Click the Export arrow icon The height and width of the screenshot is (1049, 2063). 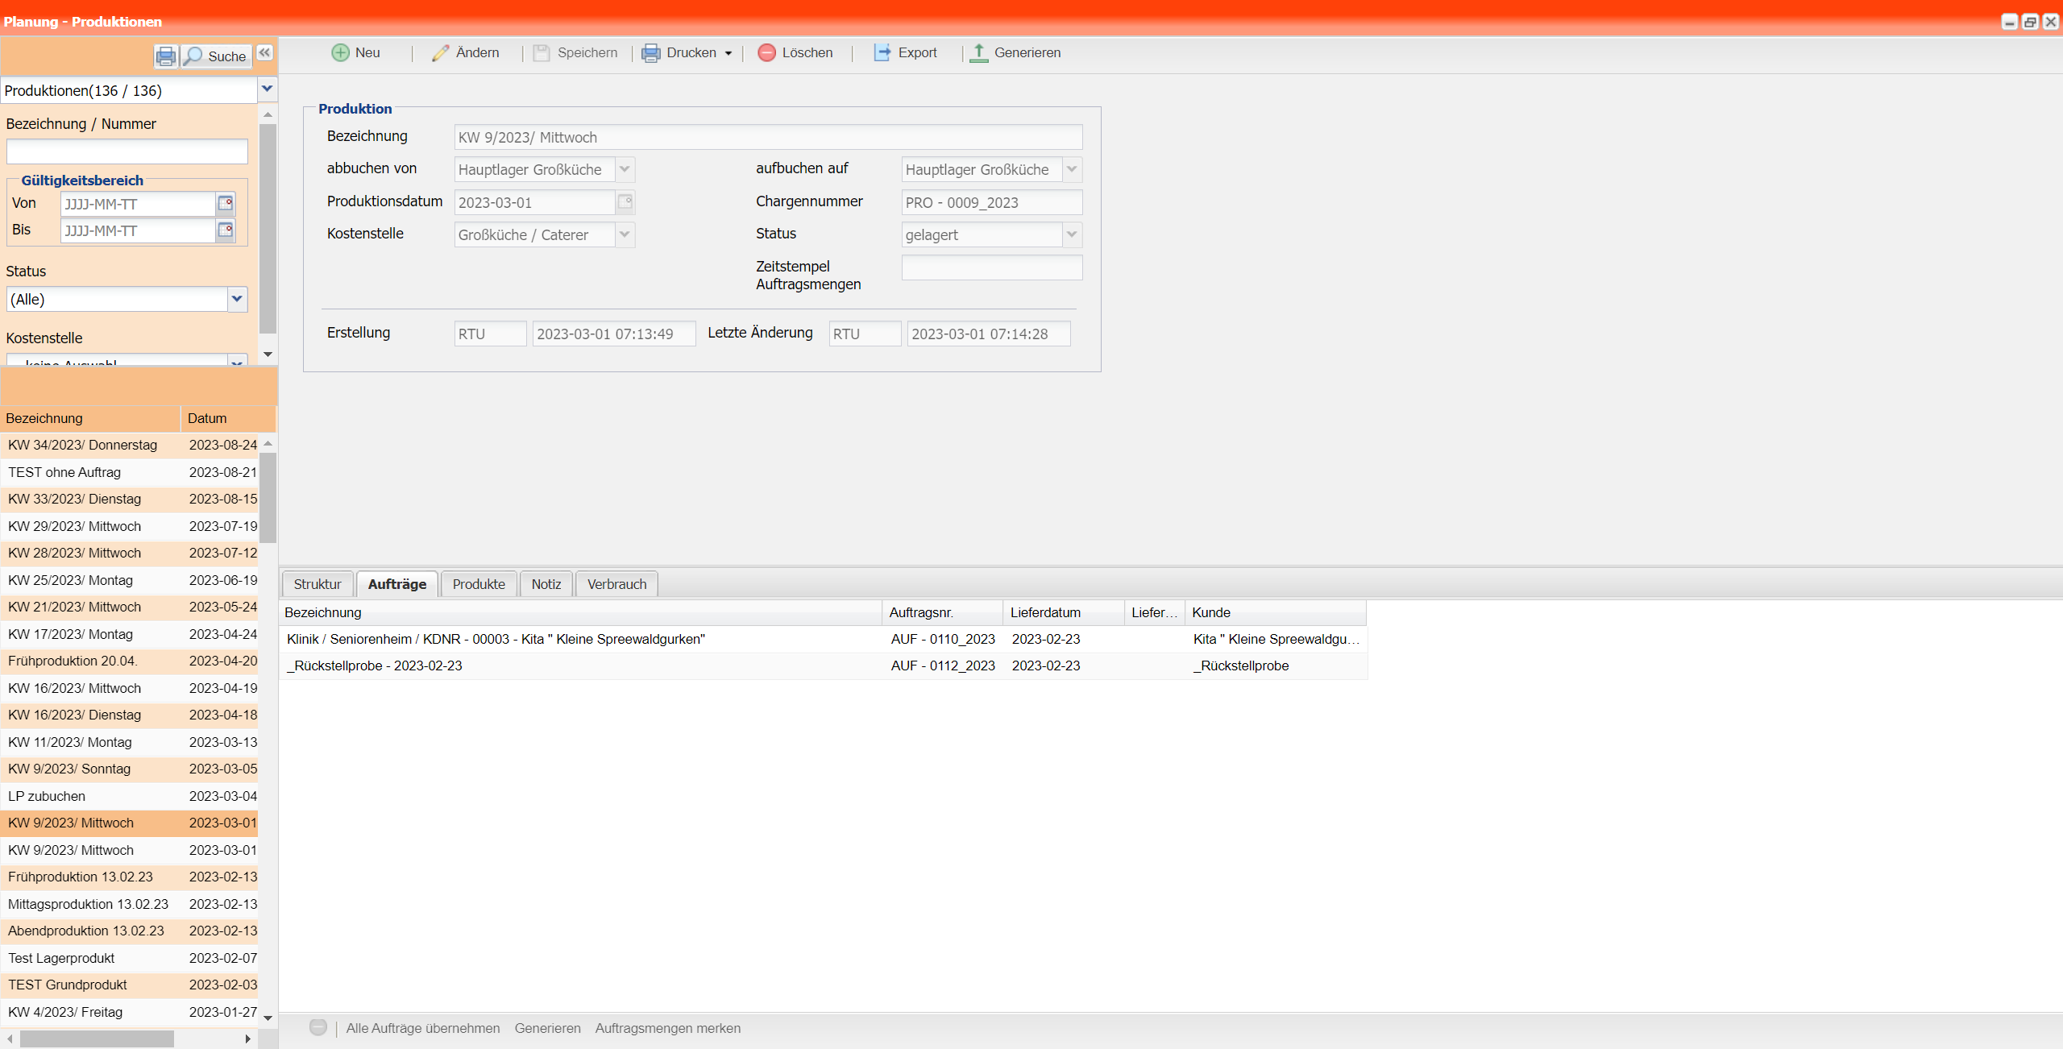pos(882,53)
